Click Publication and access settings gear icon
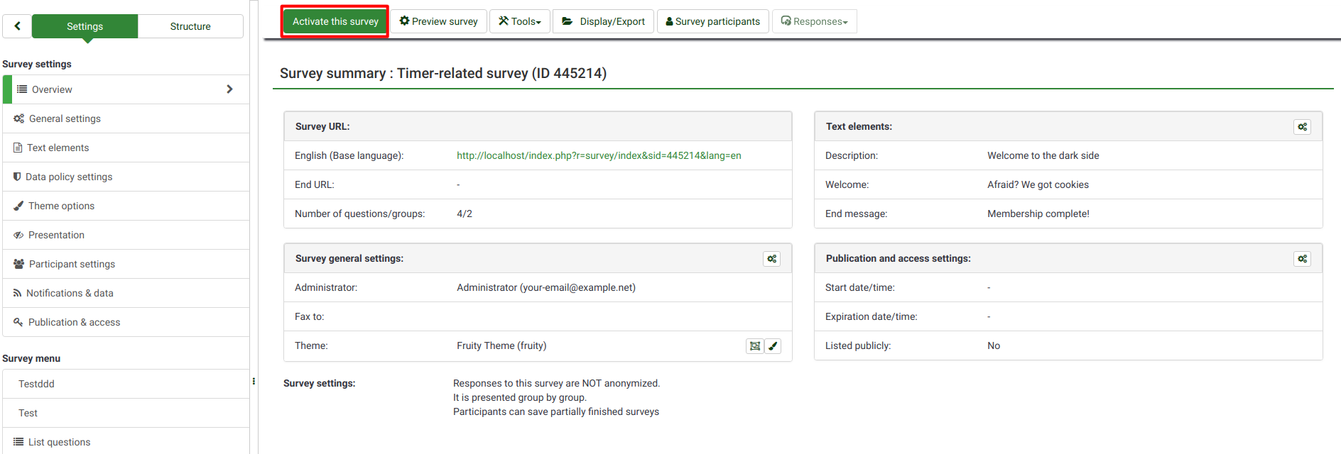This screenshot has height=454, width=1341. coord(1302,259)
